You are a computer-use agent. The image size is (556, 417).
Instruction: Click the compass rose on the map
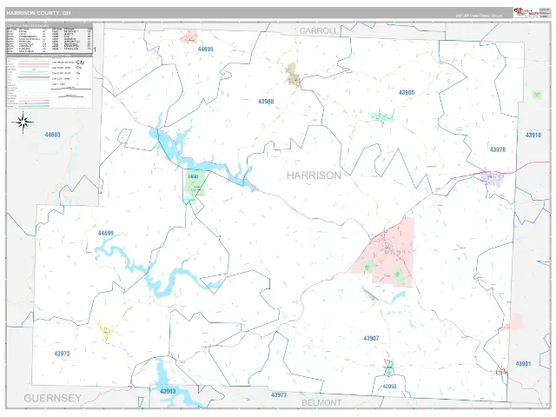[23, 122]
